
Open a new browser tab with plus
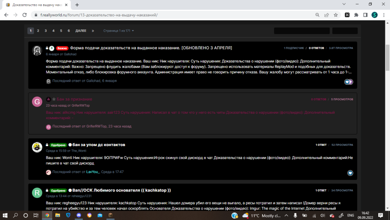[x=77, y=5]
